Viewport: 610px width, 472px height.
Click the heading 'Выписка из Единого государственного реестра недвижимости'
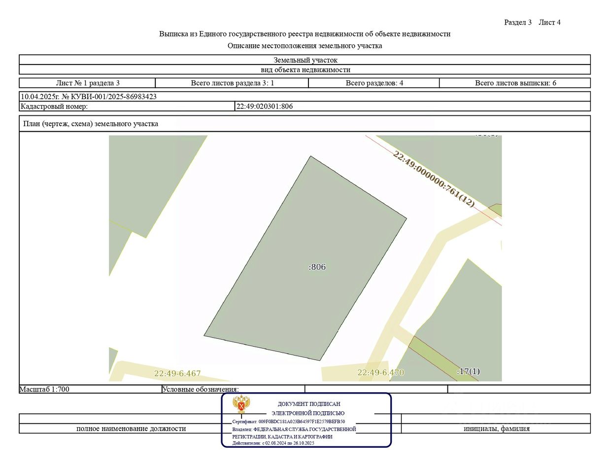(x=305, y=34)
